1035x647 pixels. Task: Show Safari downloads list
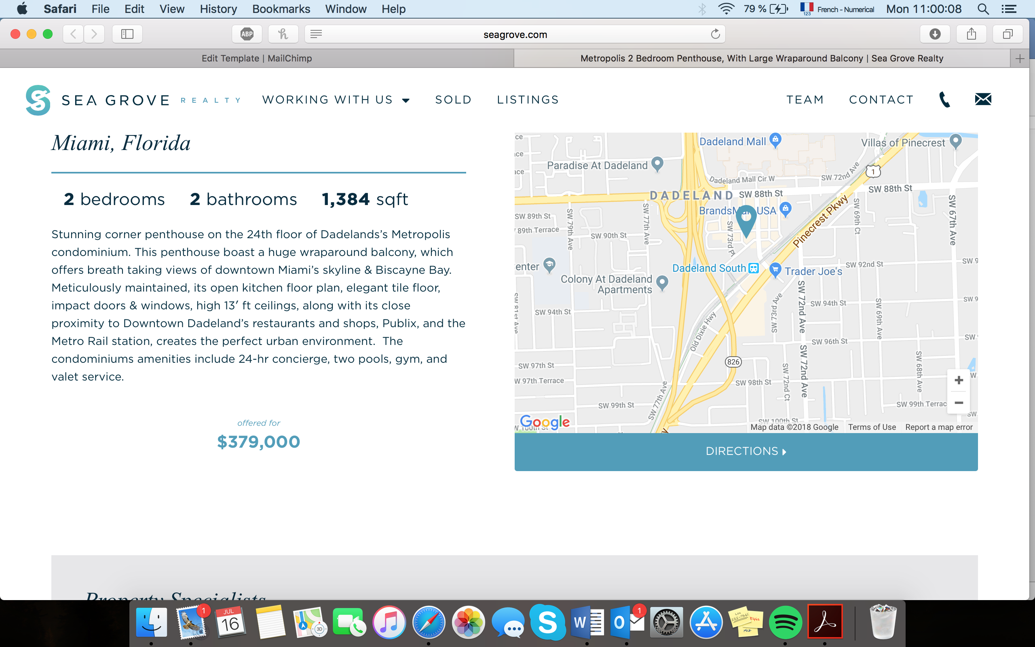[x=935, y=34]
